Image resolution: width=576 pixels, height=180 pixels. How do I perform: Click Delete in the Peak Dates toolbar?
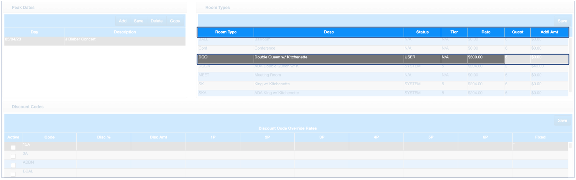point(156,21)
